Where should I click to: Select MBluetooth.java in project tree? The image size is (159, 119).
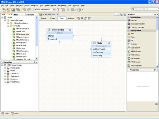(23, 29)
